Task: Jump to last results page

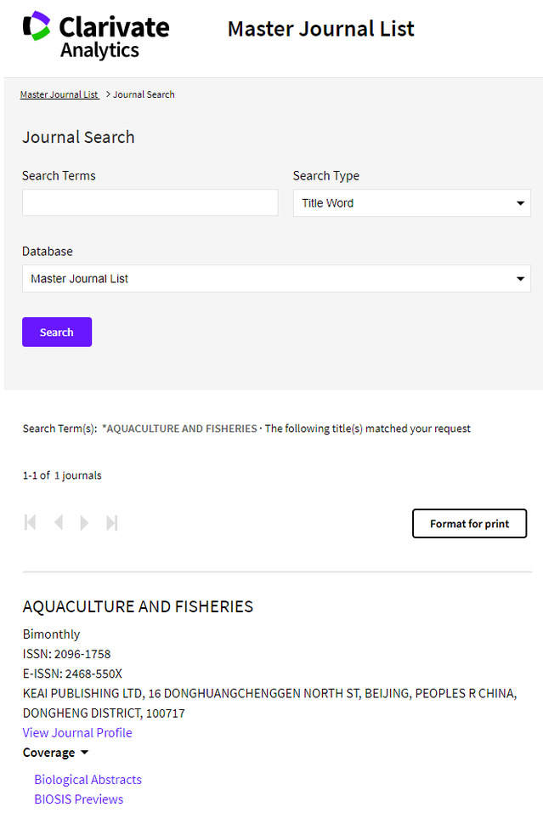Action: pos(111,523)
